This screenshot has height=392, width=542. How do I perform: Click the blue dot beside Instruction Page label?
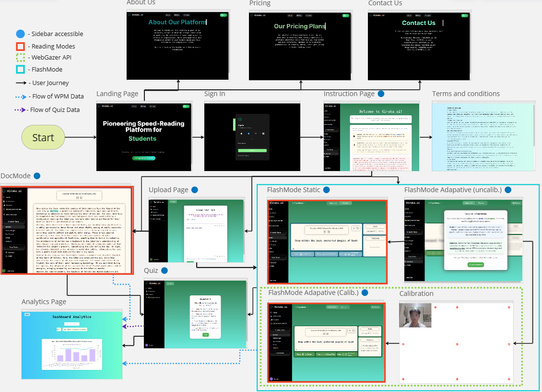[381, 94]
